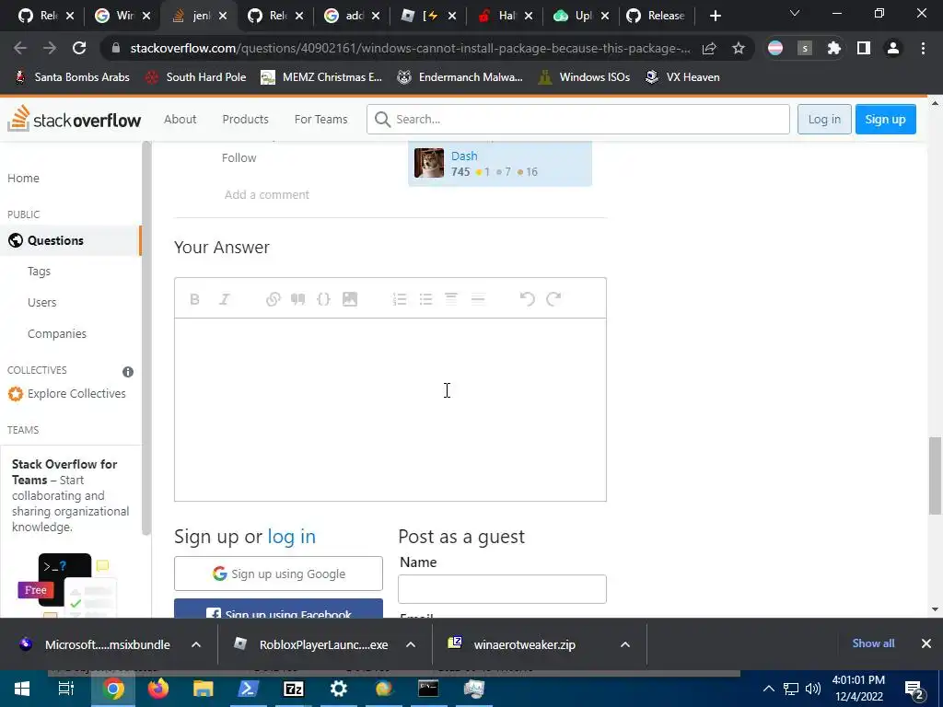Open Firefox from the taskbar

coord(158,689)
